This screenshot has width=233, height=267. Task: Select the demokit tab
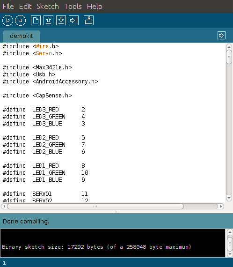click(x=22, y=36)
